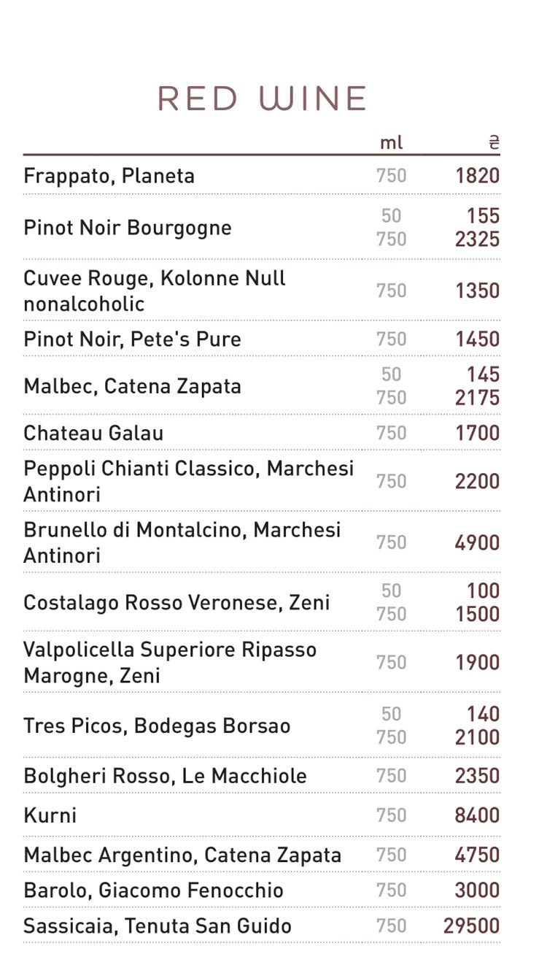This screenshot has height=973, width=547.
Task: Choose Malbec Argentino, Catena Zapata
Action: tap(261, 855)
